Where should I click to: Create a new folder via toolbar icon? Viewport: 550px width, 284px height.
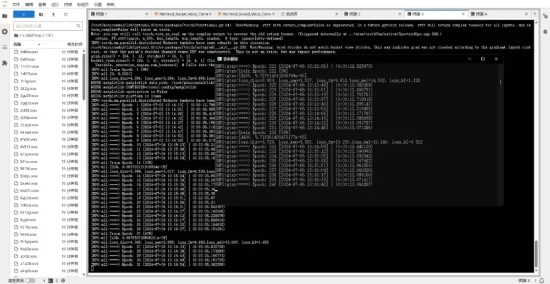41,14
